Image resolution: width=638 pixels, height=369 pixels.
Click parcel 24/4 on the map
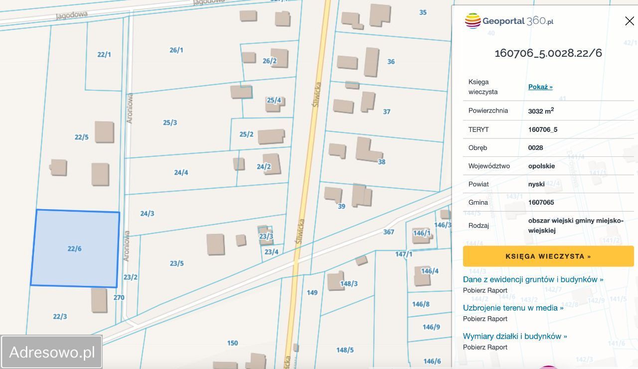pos(181,172)
